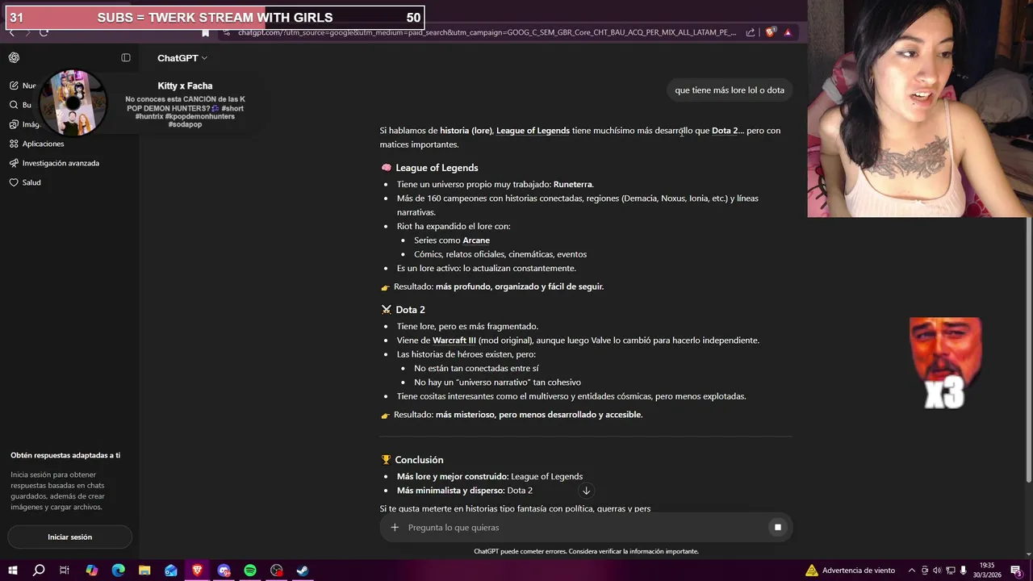The height and width of the screenshot is (581, 1033).
Task: Open Copilot from the taskbar
Action: click(x=91, y=571)
